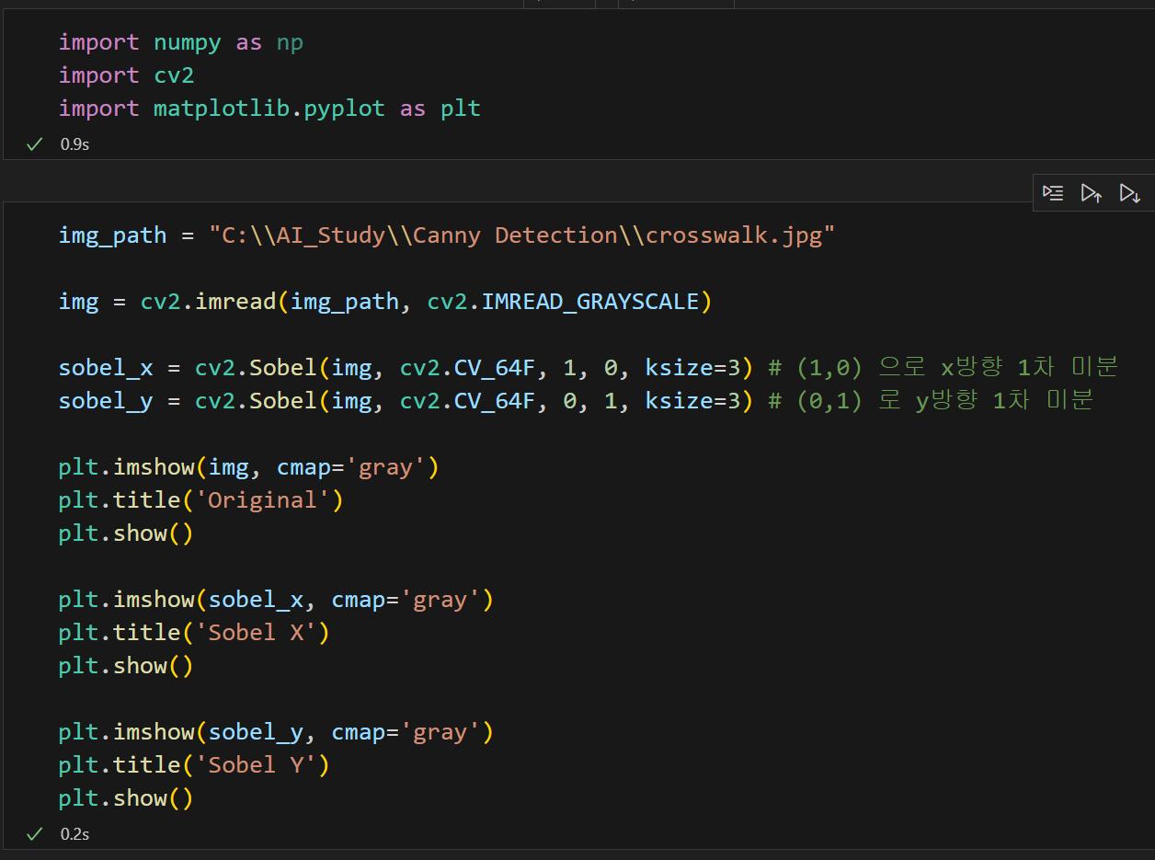Click the line plt.title('Sobel Y')
The image size is (1155, 860).
[x=194, y=765]
